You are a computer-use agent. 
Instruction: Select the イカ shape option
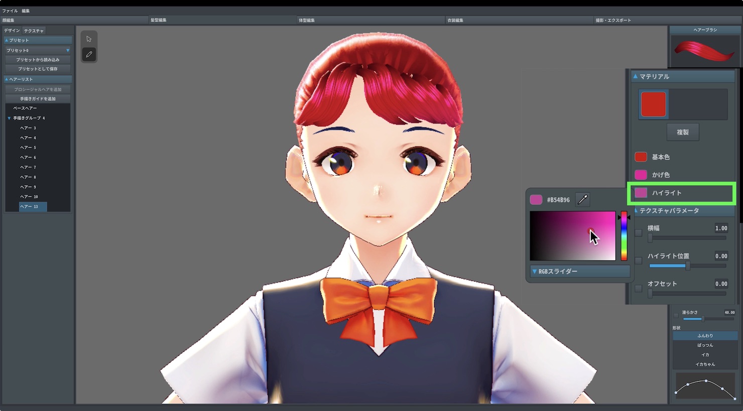(x=705, y=355)
